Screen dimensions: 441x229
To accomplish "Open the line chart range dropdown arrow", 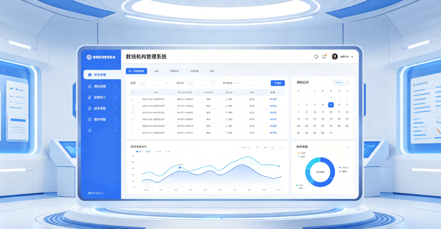I will coord(282,147).
